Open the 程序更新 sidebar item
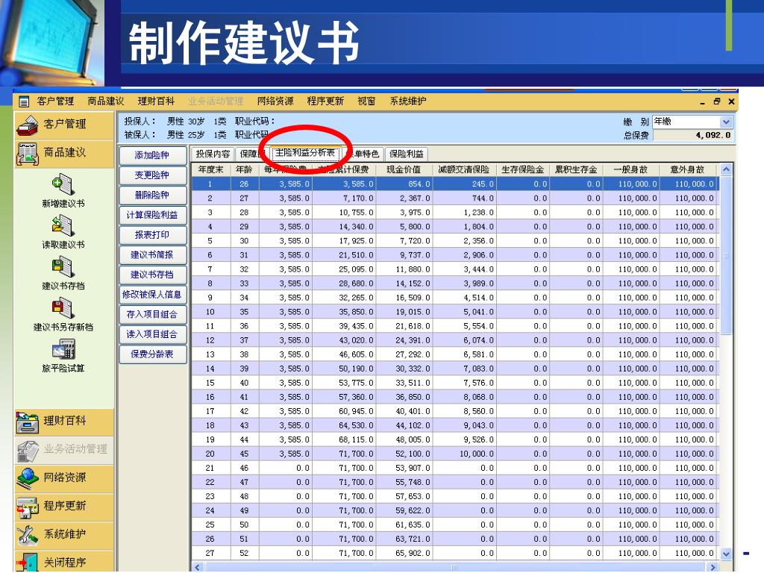Viewport: 764px width, 573px height. pyautogui.click(x=64, y=506)
